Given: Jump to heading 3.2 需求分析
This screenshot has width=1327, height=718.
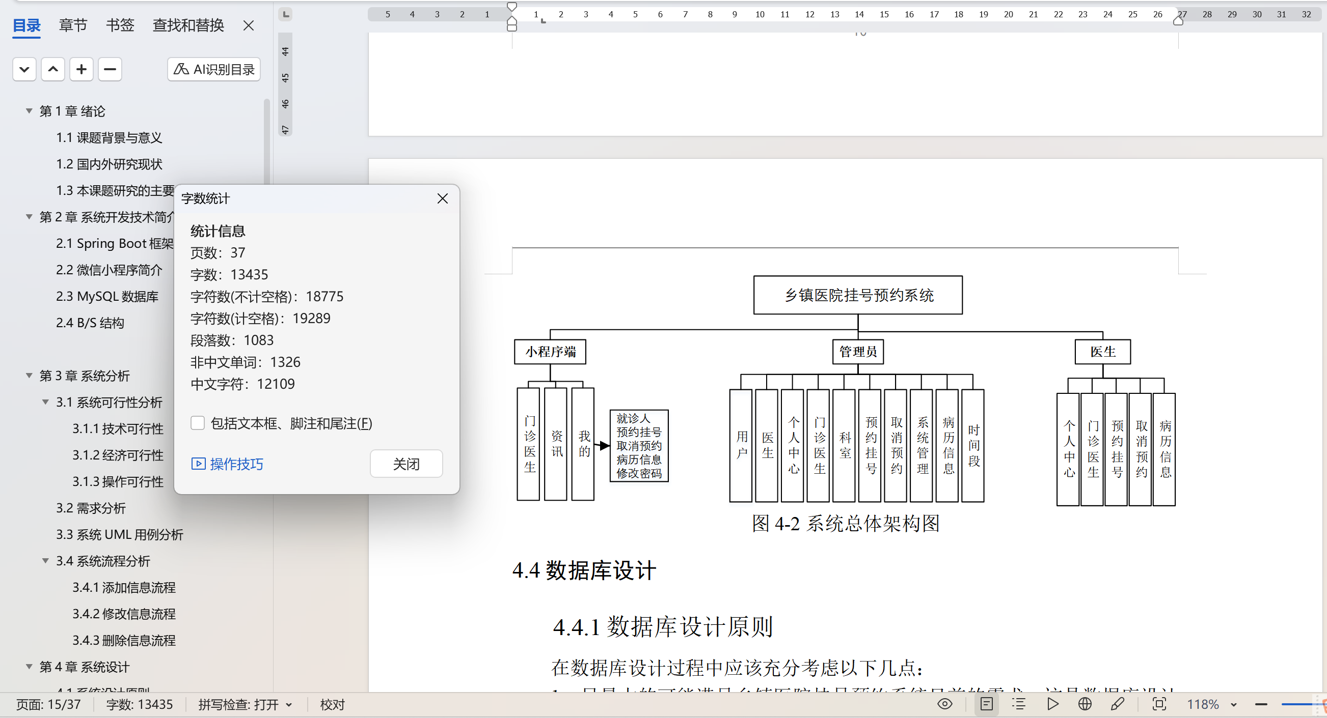Looking at the screenshot, I should pyautogui.click(x=91, y=508).
